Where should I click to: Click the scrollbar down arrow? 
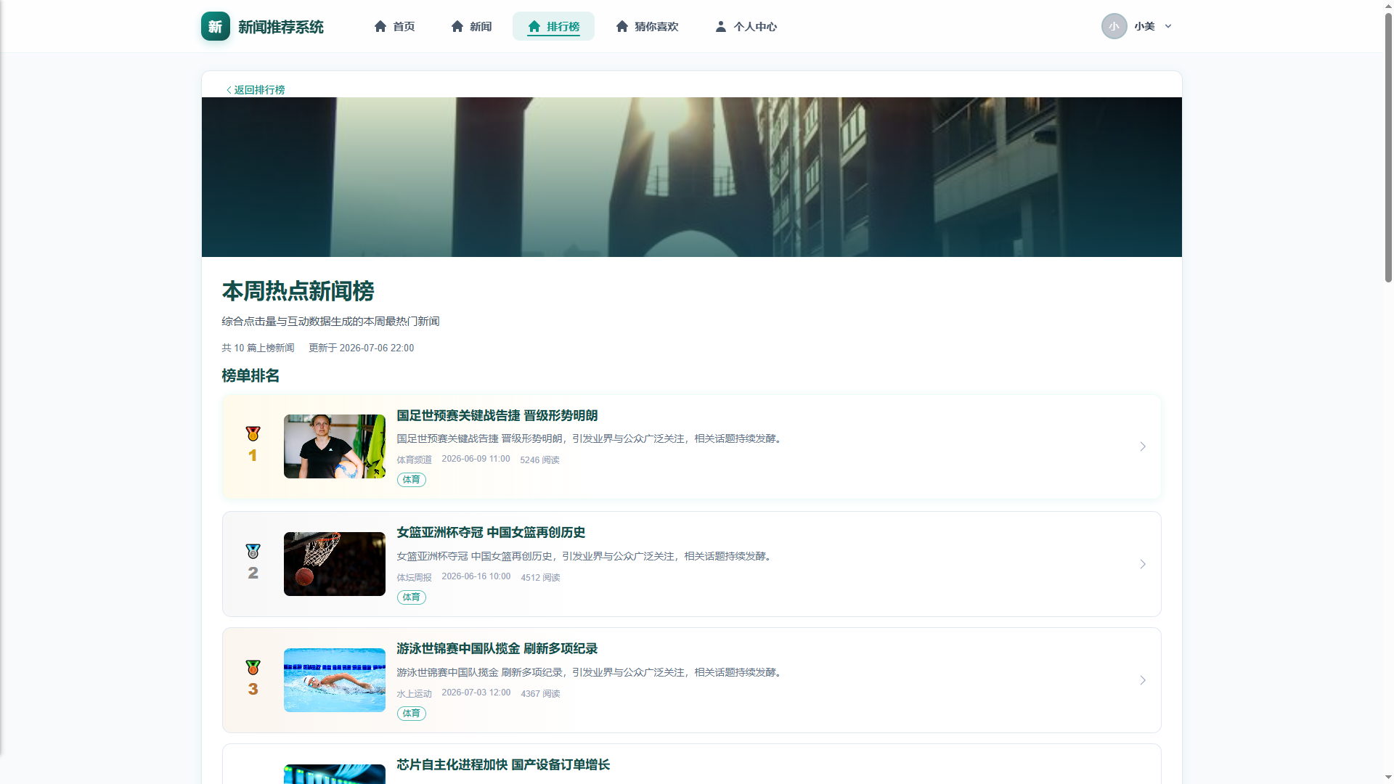1388,778
